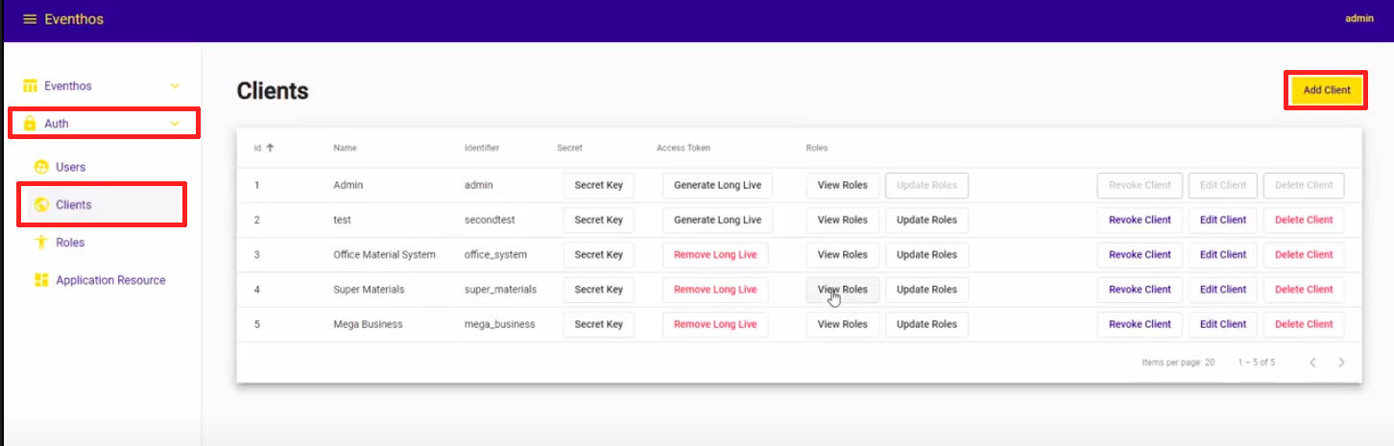The image size is (1394, 446).
Task: Delete Client on test row
Action: (1304, 220)
